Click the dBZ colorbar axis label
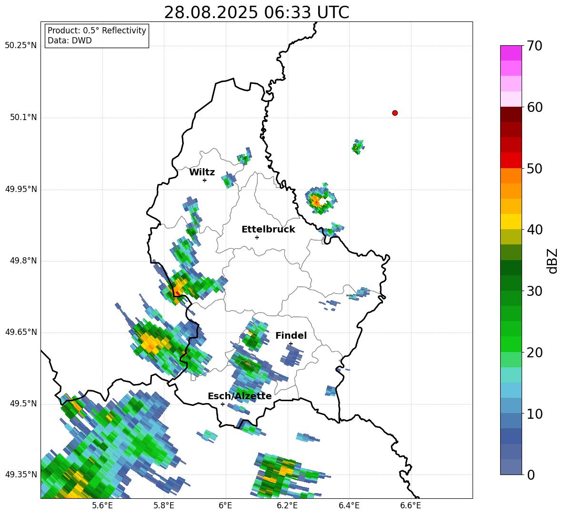 pos(552,261)
